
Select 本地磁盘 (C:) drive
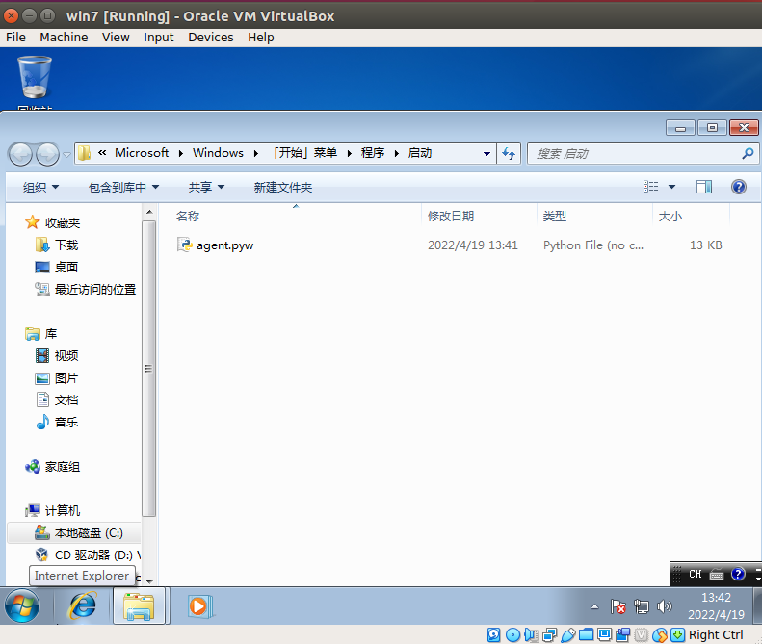point(89,532)
